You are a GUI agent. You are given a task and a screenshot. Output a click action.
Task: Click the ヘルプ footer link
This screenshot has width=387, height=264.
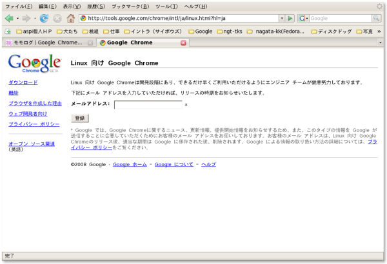(208, 164)
